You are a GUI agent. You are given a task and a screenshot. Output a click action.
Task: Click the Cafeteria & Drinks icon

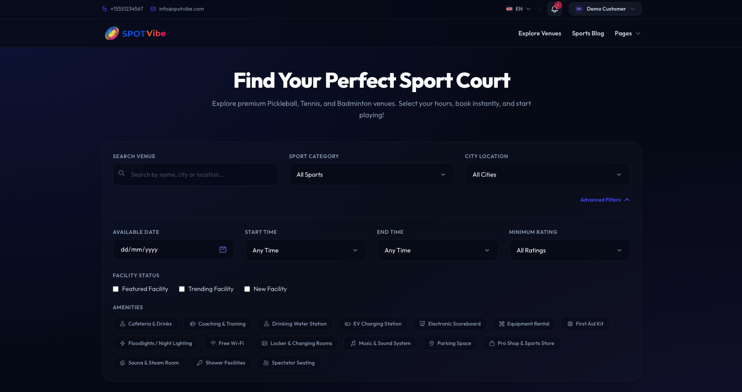click(x=123, y=324)
